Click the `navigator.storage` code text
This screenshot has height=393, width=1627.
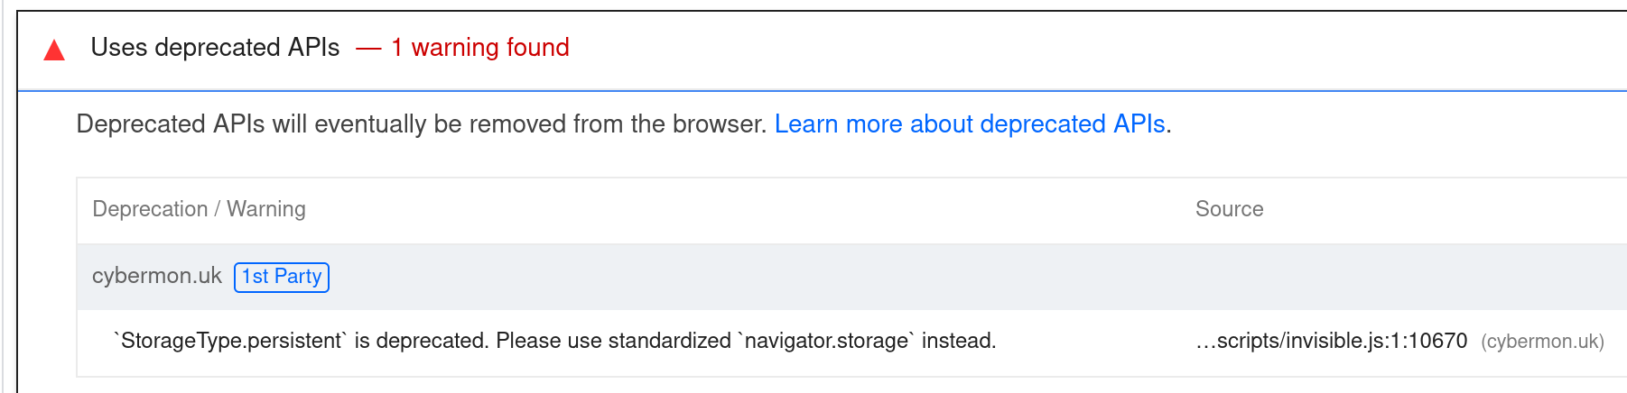[x=825, y=342]
